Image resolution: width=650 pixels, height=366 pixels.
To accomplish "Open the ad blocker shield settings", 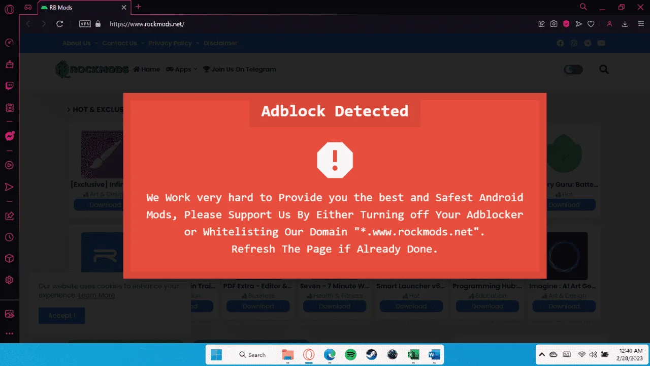I will click(x=566, y=24).
